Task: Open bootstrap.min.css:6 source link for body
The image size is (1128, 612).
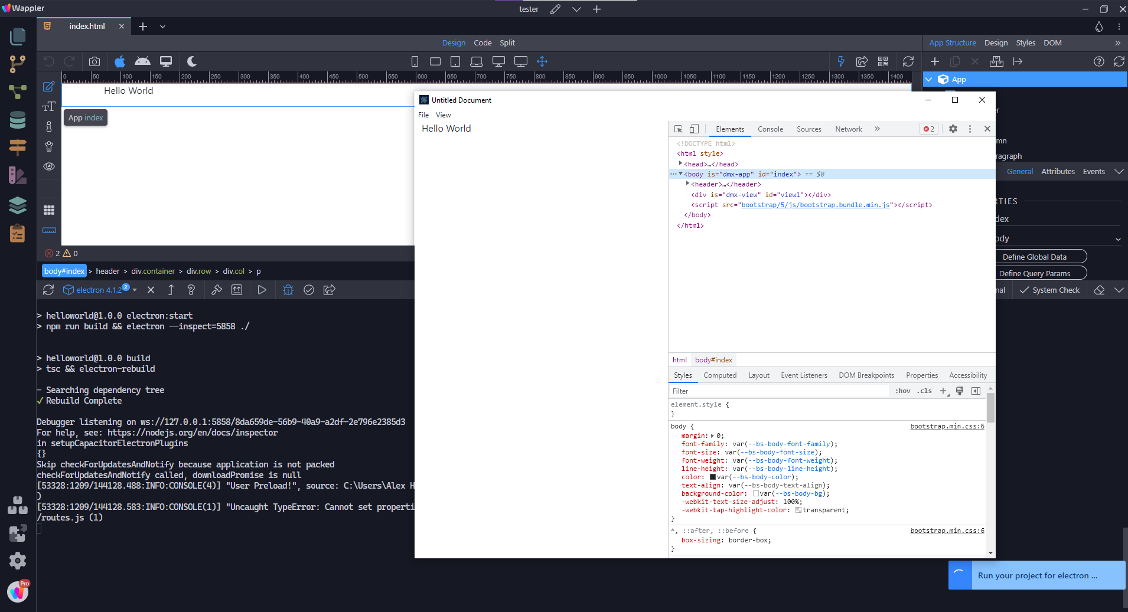Action: (x=947, y=426)
